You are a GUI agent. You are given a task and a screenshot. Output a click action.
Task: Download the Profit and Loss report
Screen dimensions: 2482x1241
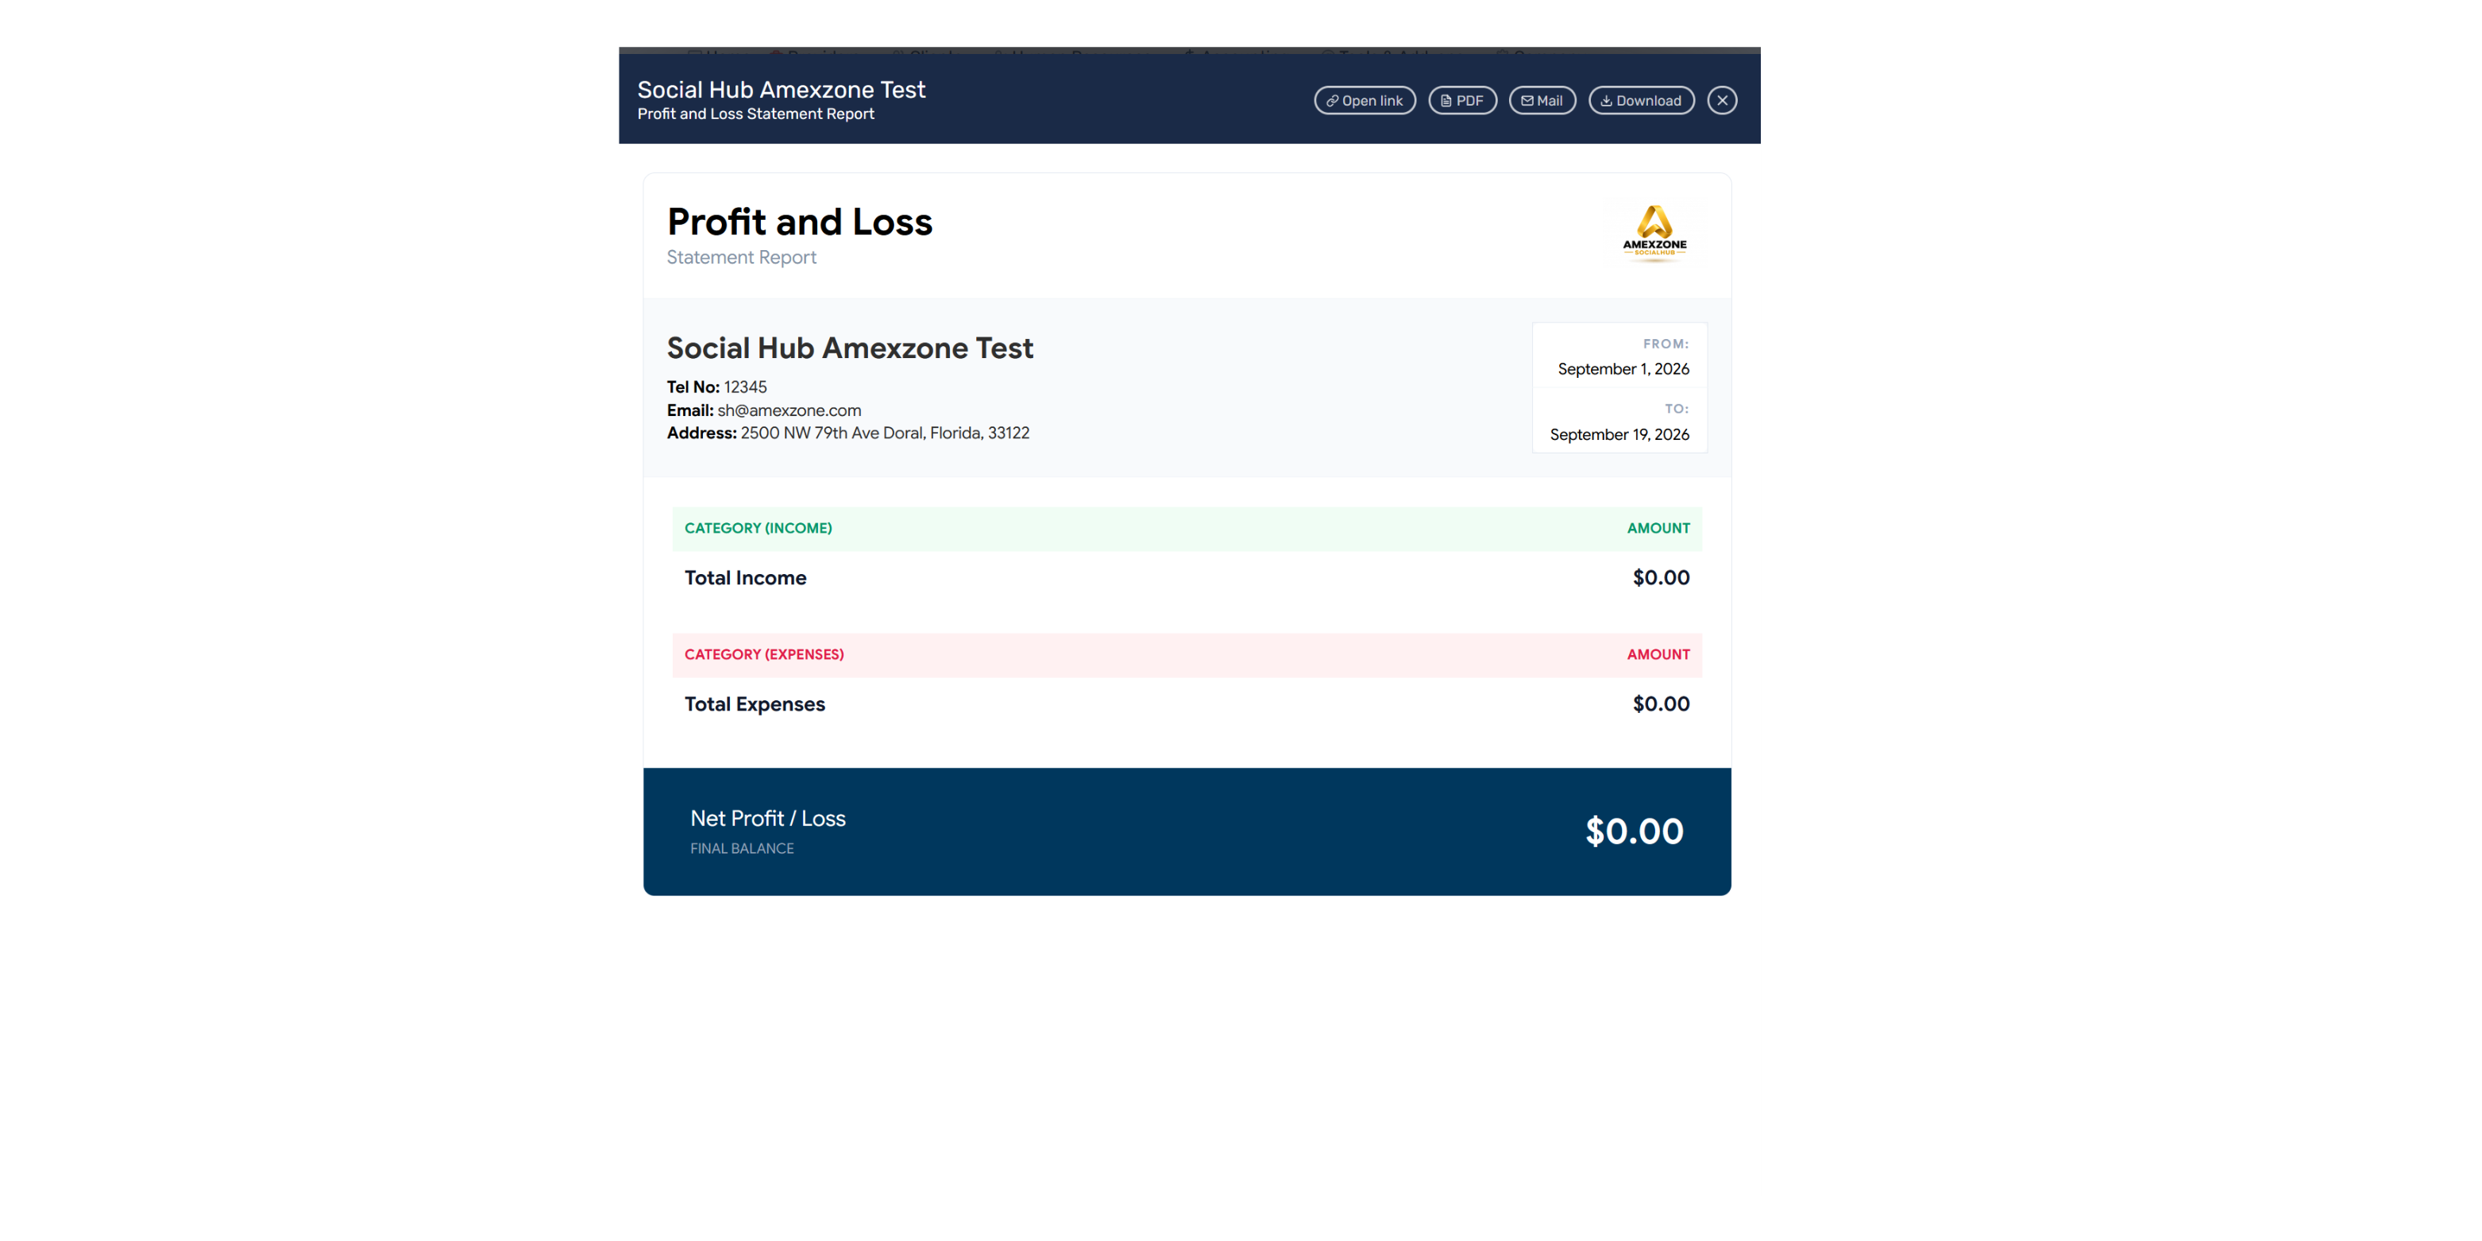click(1641, 100)
